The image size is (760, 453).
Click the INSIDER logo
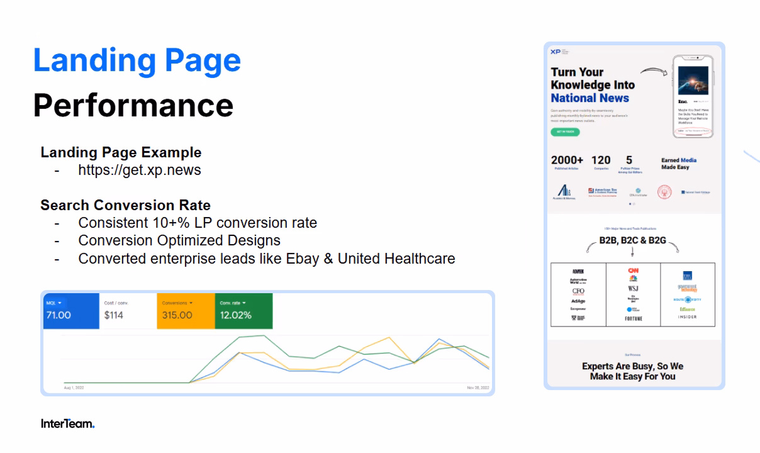[x=687, y=317]
